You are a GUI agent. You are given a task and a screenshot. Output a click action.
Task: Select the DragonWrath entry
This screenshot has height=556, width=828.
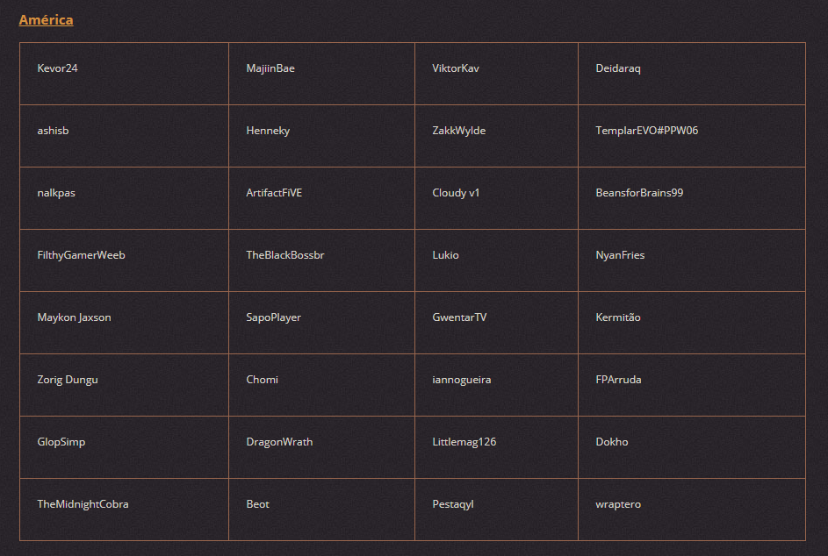point(279,441)
